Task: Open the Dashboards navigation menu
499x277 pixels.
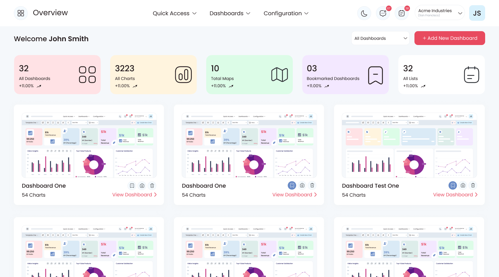Action: pos(230,13)
